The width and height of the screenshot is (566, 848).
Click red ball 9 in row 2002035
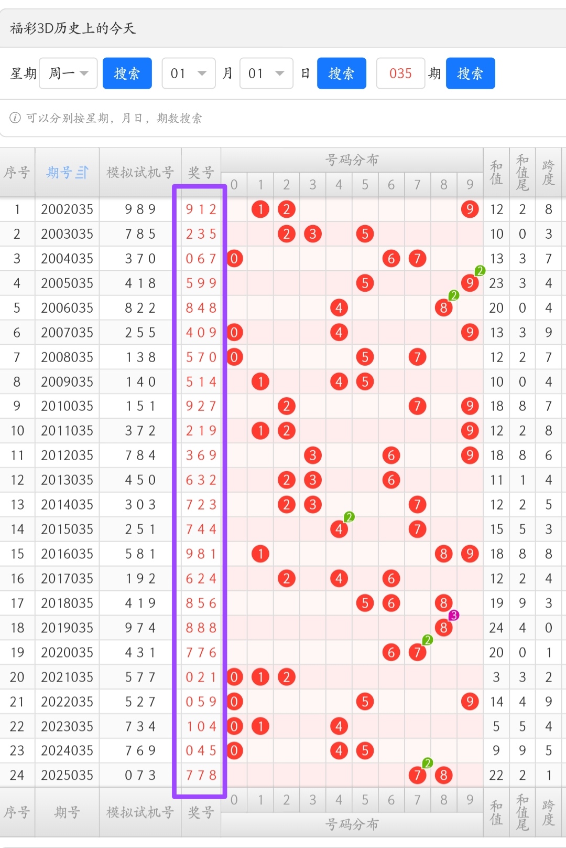(470, 209)
